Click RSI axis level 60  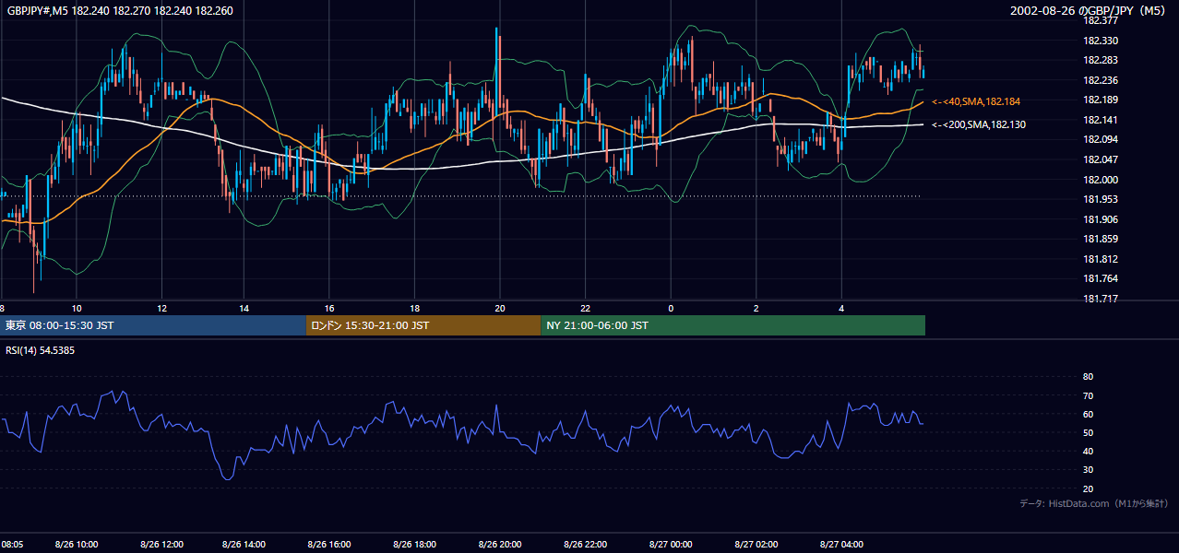click(x=1088, y=415)
